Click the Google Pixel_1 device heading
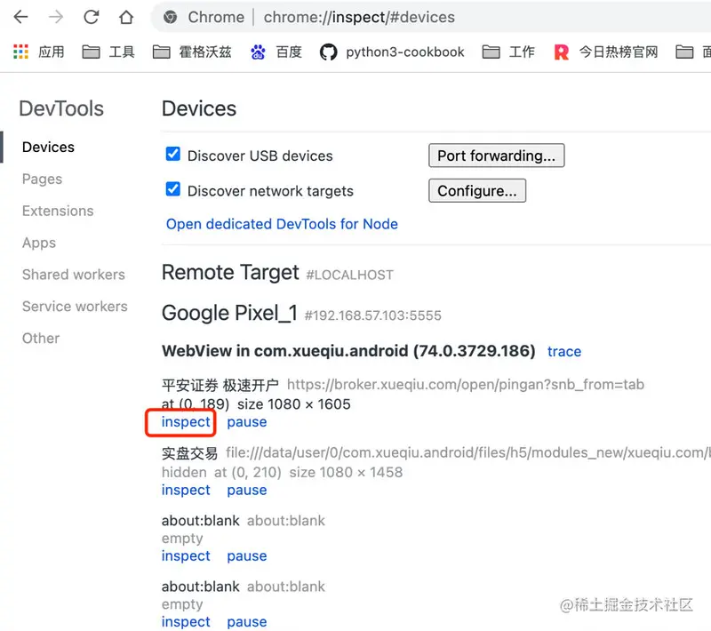This screenshot has height=631, width=711. 229,313
